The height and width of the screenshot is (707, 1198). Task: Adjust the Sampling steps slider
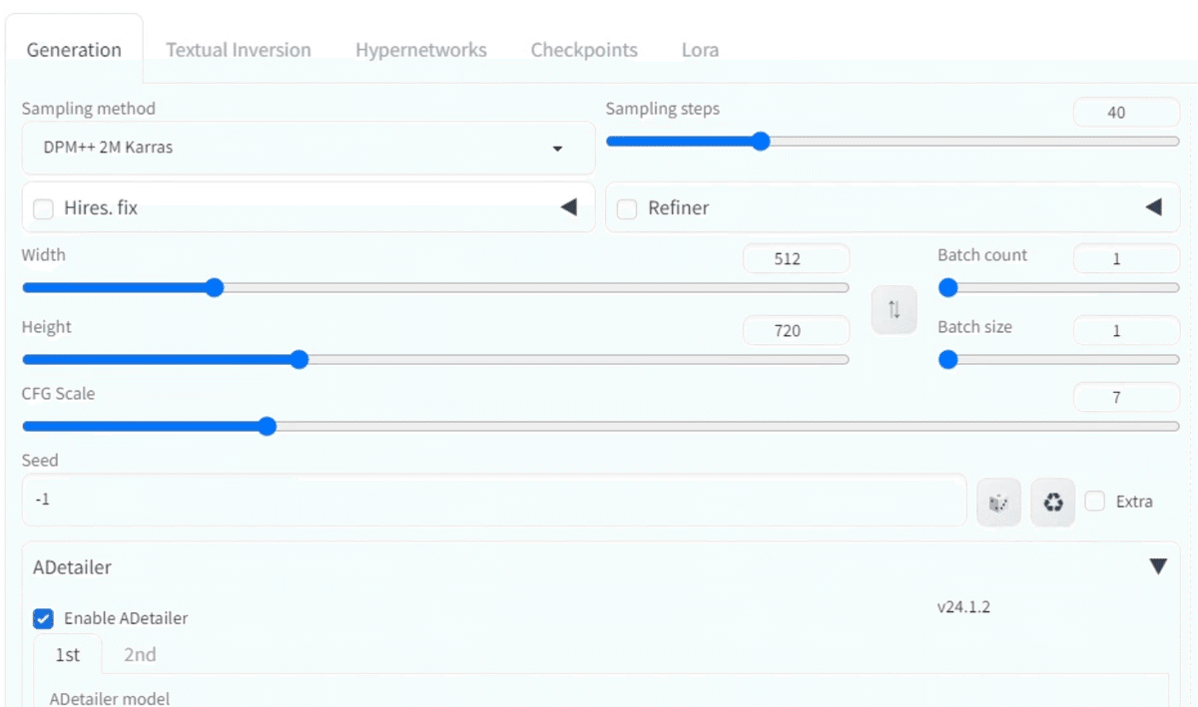pyautogui.click(x=893, y=142)
